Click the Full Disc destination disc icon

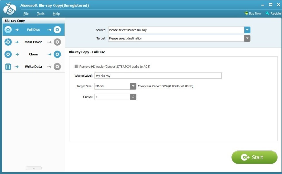pos(57,30)
